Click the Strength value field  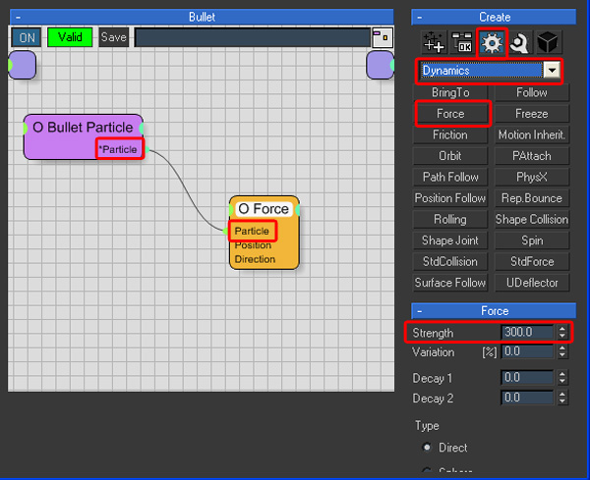[527, 332]
